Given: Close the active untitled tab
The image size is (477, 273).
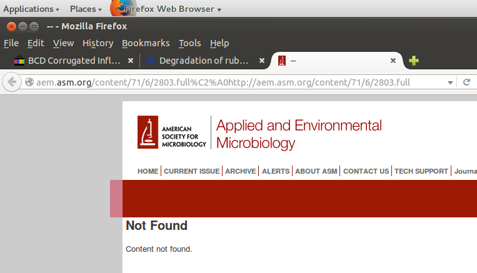Looking at the screenshot, I should [x=393, y=61].
